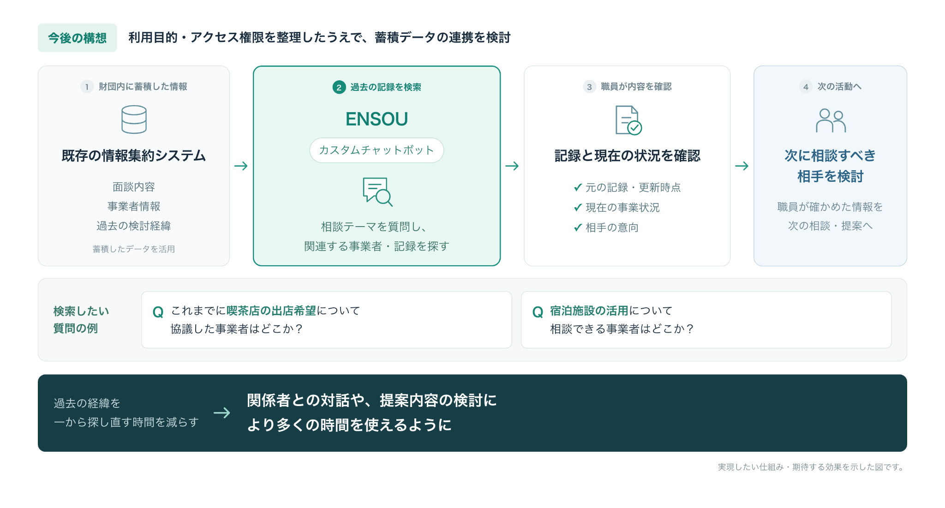Click 関連する事業者・記録を探す text
The width and height of the screenshot is (945, 508).
(x=377, y=246)
